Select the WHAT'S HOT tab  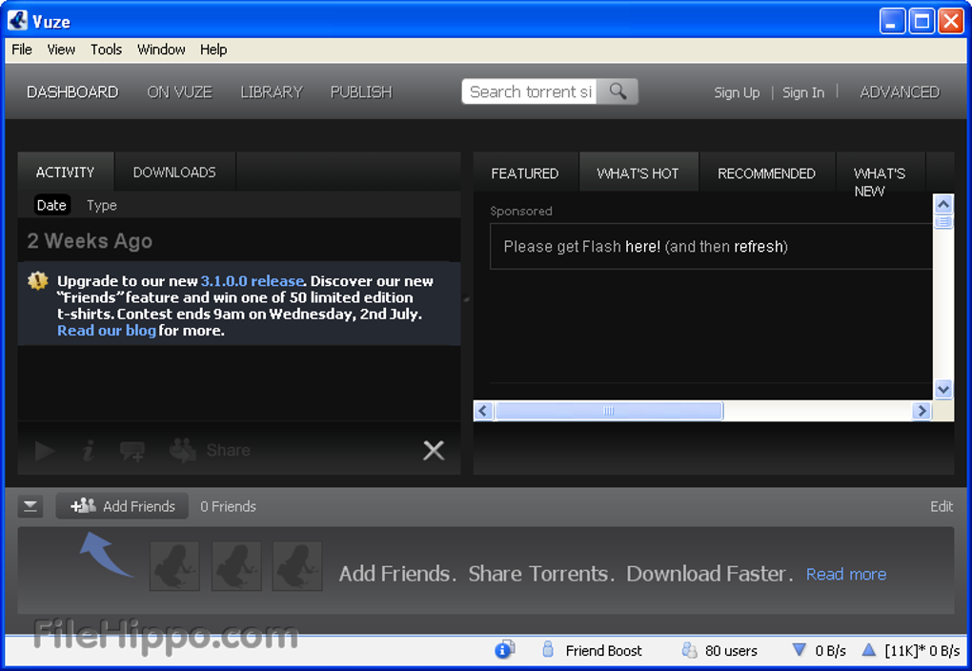pyautogui.click(x=638, y=173)
